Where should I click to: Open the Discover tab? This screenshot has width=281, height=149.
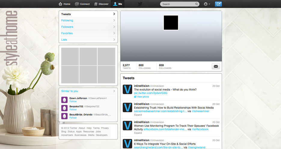(x=102, y=4)
